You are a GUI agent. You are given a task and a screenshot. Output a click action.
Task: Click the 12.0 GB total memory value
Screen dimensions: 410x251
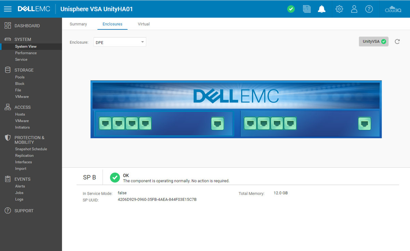tap(281, 193)
